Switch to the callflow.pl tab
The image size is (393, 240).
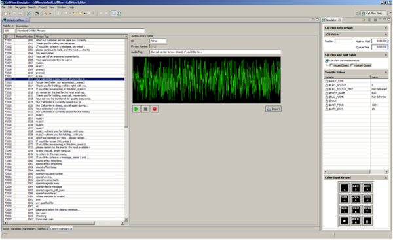[x=43, y=229]
